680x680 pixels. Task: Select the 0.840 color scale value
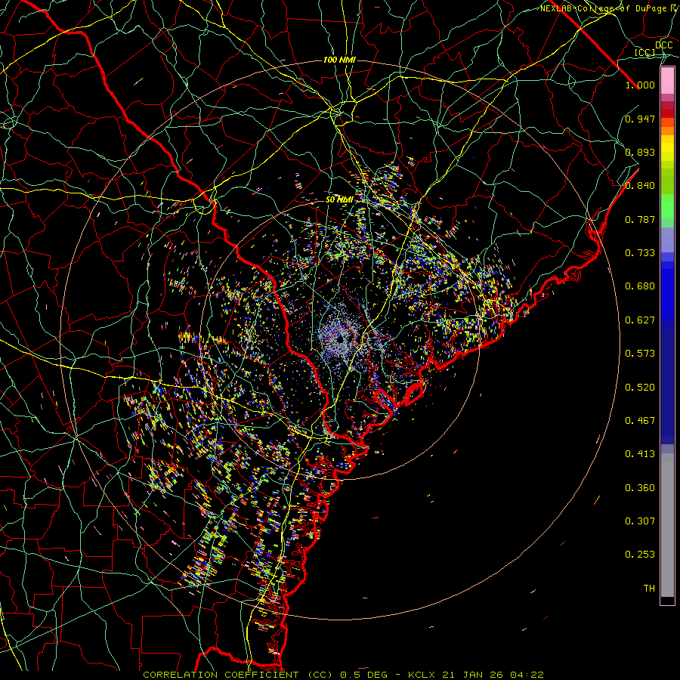click(x=640, y=186)
